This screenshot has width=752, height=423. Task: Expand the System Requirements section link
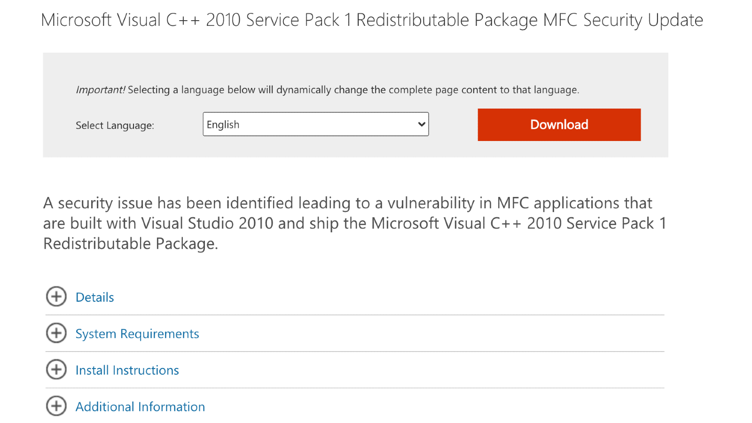point(137,334)
